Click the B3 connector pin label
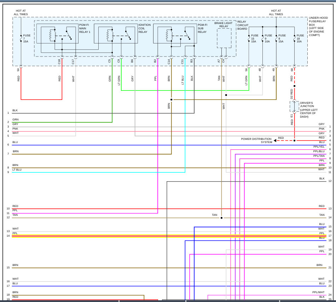 pyautogui.click(x=192, y=61)
